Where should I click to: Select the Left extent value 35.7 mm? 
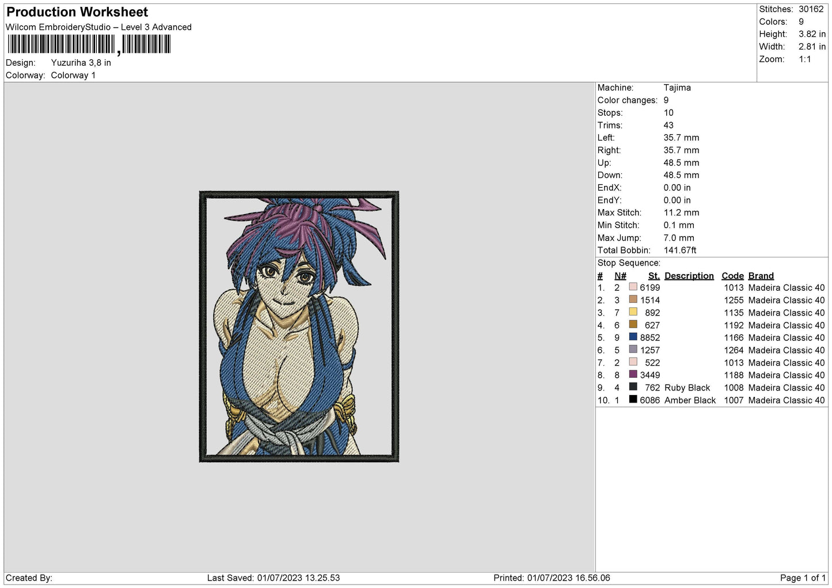coord(681,138)
